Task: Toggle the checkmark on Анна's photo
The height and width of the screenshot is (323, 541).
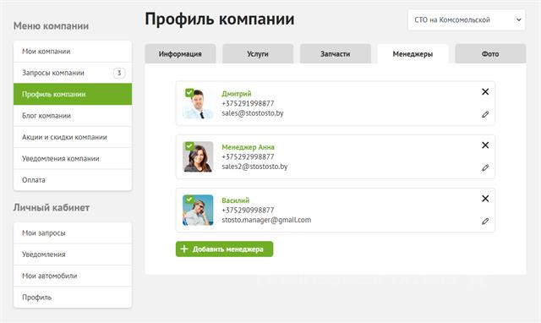Action: 189,146
